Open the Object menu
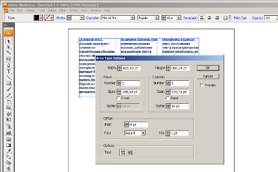Viewport: 278px width, 172px height. [30, 10]
